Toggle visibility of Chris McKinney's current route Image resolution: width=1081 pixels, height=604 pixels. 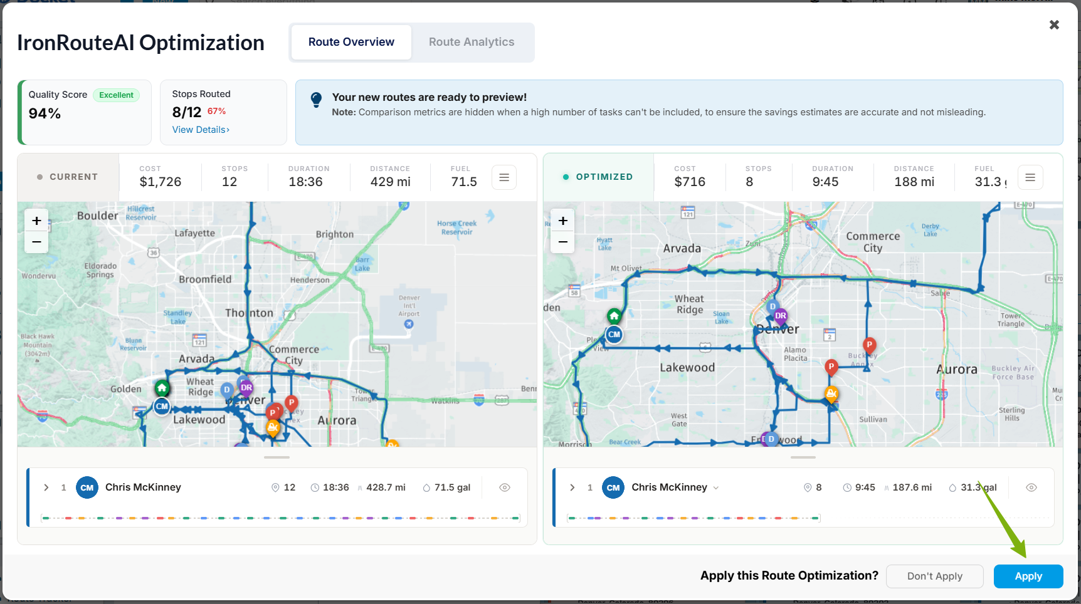click(x=505, y=487)
